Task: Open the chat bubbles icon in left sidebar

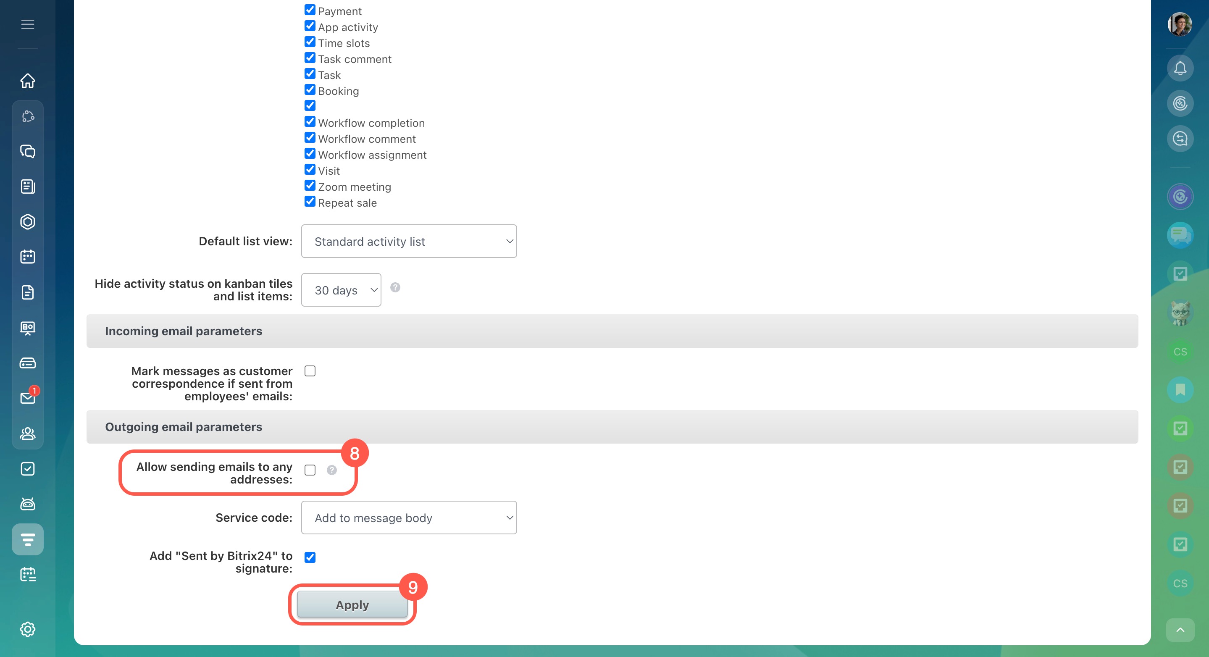Action: (x=28, y=151)
